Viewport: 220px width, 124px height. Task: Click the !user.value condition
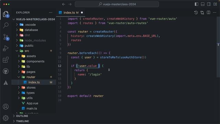coord(87,66)
